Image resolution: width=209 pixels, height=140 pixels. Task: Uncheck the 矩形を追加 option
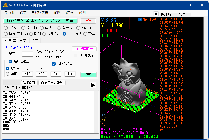[10, 61]
